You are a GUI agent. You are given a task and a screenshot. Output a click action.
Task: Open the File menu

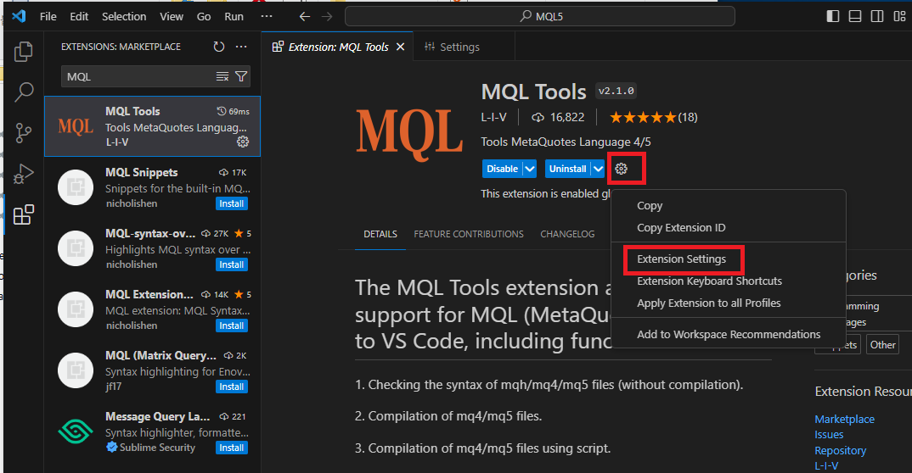[x=48, y=16]
